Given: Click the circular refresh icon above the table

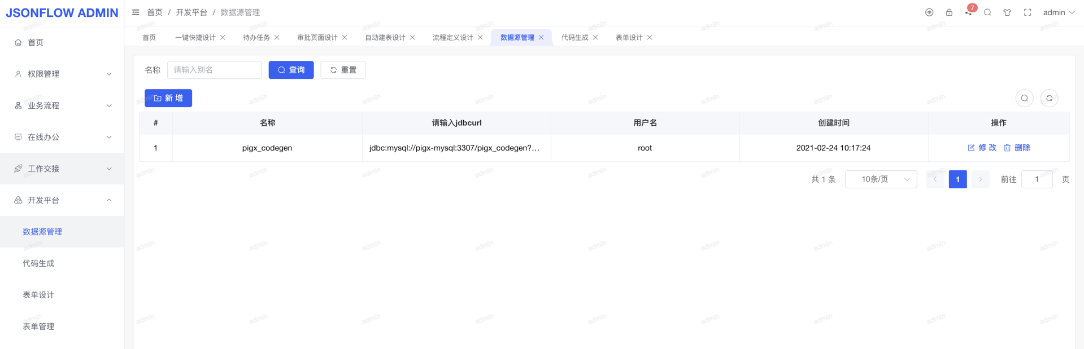Looking at the screenshot, I should click(x=1049, y=98).
